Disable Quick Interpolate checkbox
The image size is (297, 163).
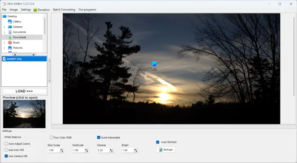coord(99,138)
